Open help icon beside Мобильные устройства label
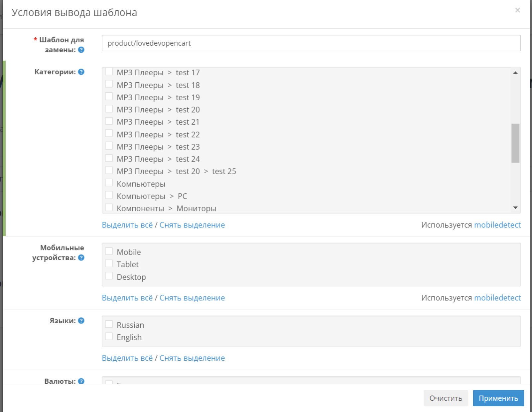This screenshot has width=532, height=412. click(81, 258)
